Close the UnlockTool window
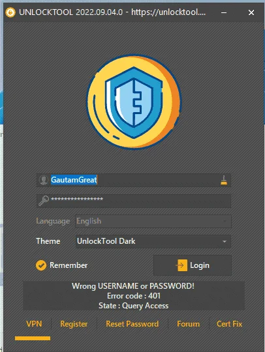Image resolution: width=265 pixels, height=352 pixels. coord(251,12)
